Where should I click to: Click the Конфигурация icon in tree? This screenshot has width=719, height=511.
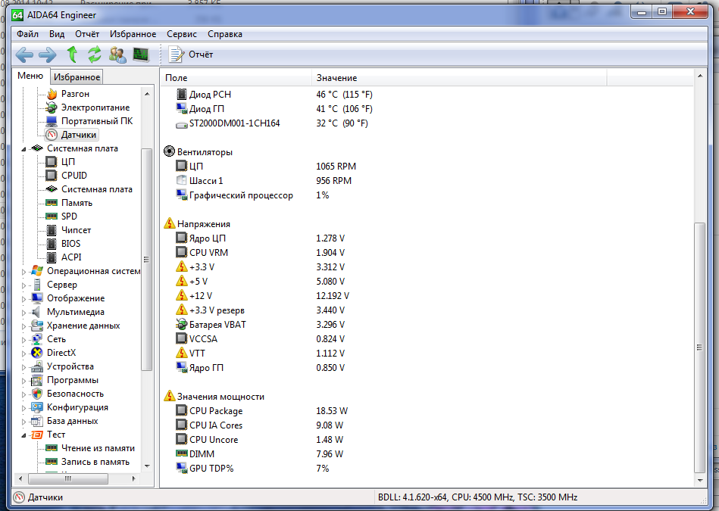pos(36,407)
